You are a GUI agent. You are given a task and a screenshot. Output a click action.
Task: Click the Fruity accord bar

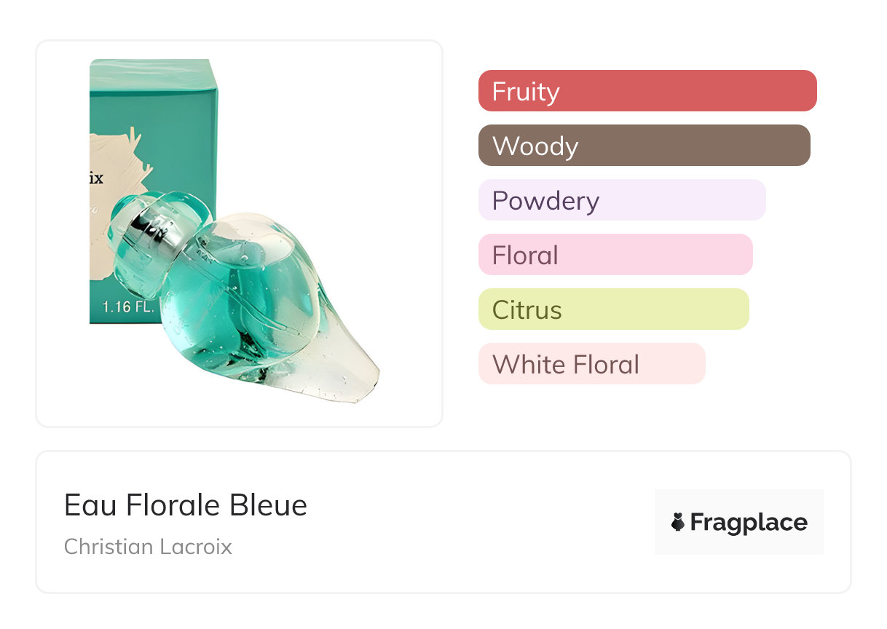click(x=647, y=91)
